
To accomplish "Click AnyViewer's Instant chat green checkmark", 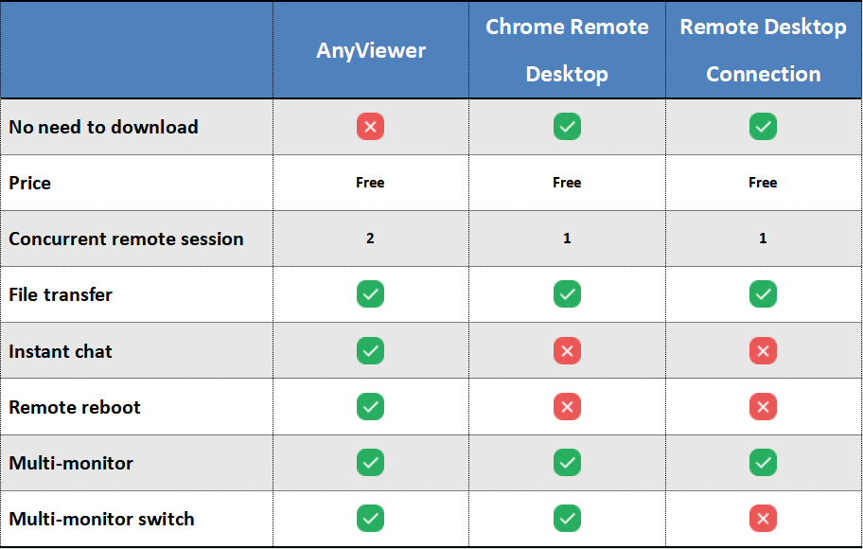I will coord(370,351).
